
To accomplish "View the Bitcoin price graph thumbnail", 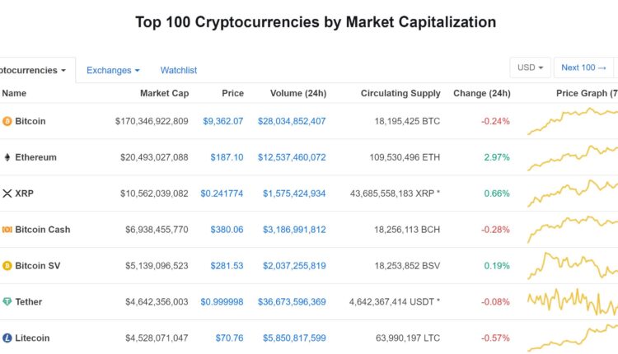I will pyautogui.click(x=574, y=121).
